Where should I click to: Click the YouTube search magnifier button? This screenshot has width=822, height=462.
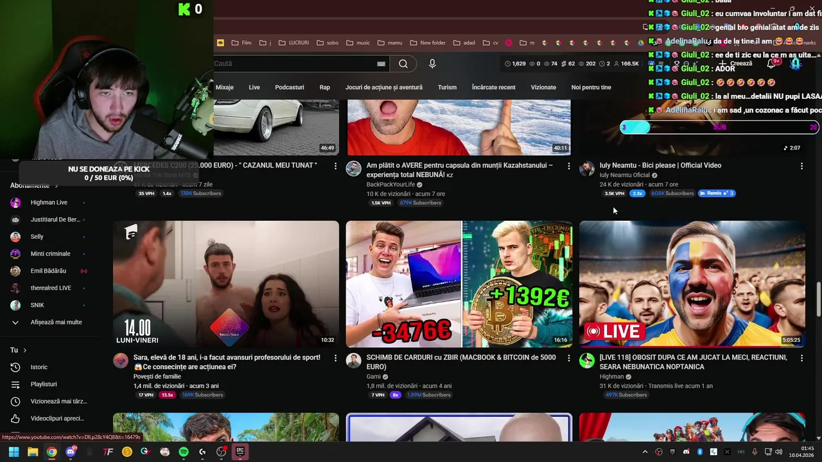pyautogui.click(x=403, y=64)
